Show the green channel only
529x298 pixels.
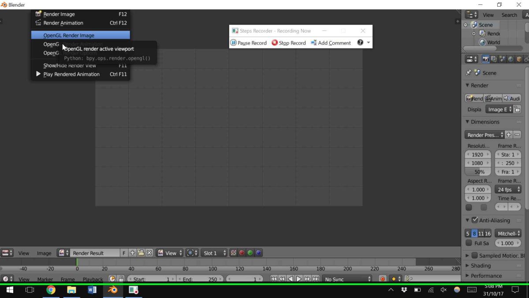(250, 253)
